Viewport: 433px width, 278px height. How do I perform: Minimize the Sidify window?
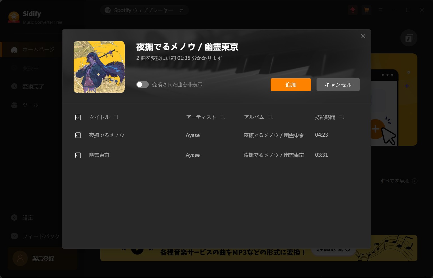394,10
